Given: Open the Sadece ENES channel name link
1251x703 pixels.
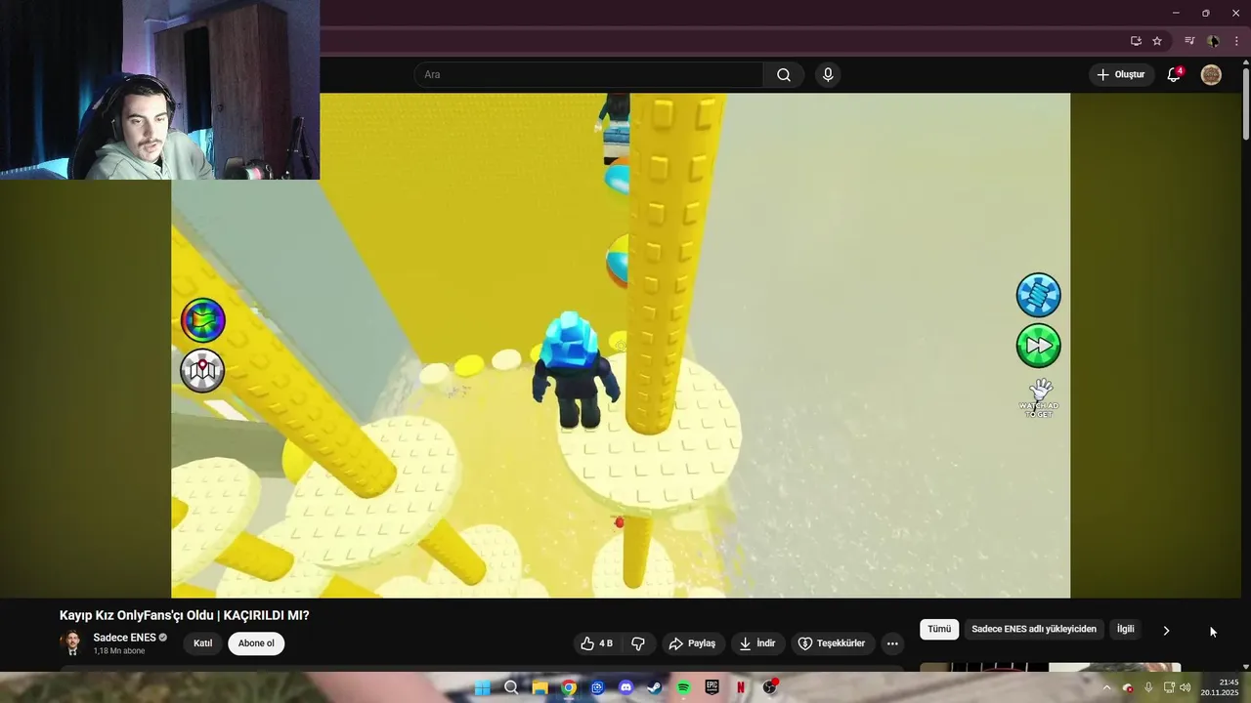Looking at the screenshot, I should click(x=124, y=638).
